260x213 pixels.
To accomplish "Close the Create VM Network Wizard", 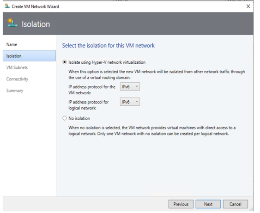I will (248, 6).
